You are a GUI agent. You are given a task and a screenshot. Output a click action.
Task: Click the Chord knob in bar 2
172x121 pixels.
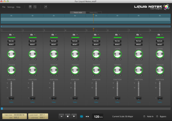[x=33, y=54]
